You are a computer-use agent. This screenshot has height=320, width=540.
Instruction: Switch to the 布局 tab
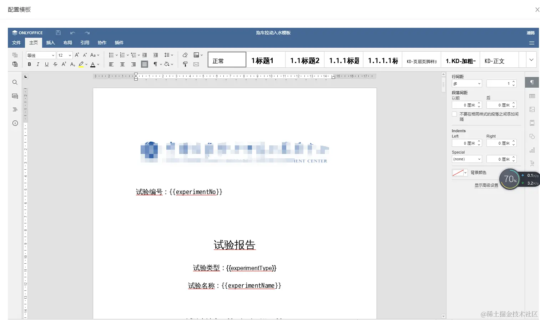pos(68,43)
